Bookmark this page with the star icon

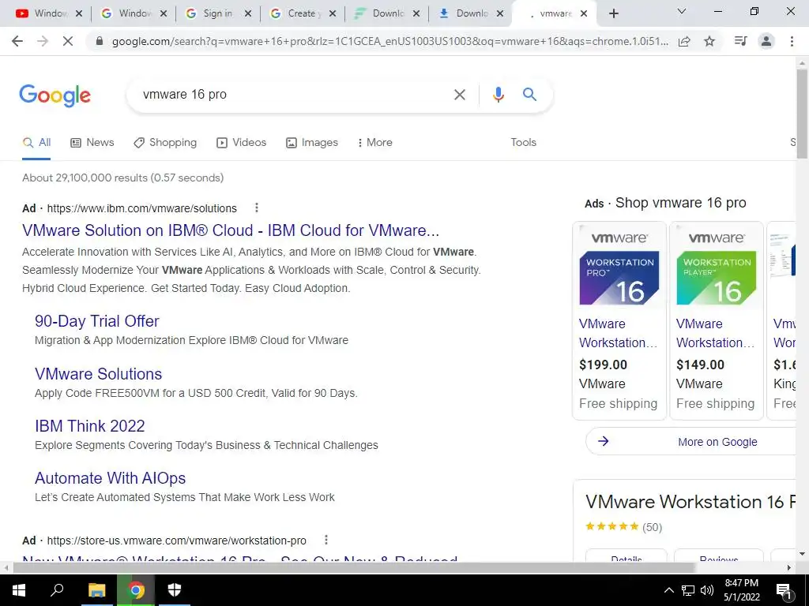pyautogui.click(x=709, y=41)
